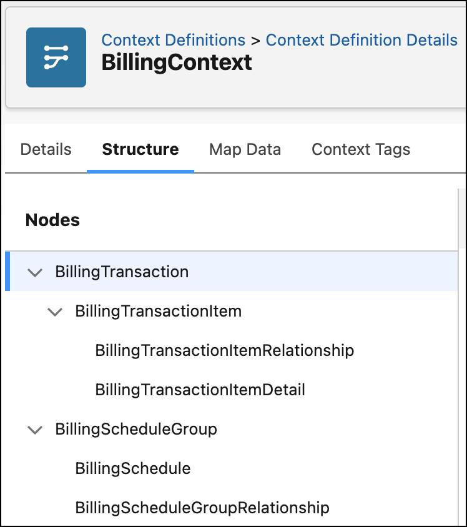Open the Context Definition Details breadcrumb link
The height and width of the screenshot is (527, 467).
361,39
